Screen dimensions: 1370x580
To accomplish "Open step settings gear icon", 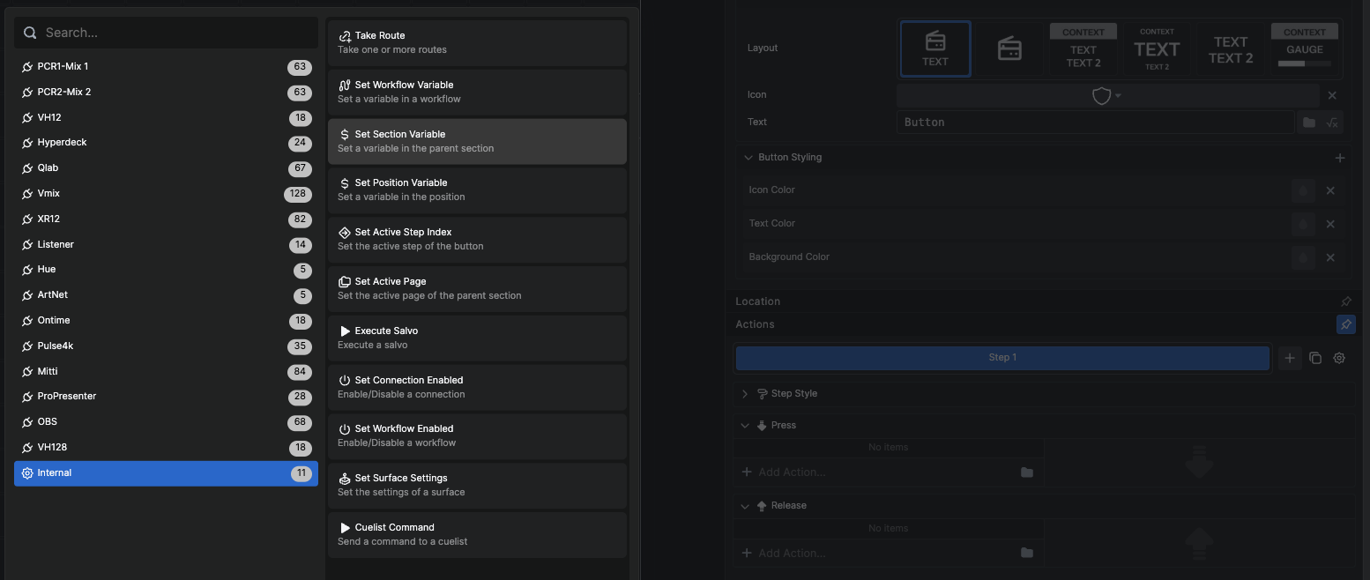I will coord(1339,358).
